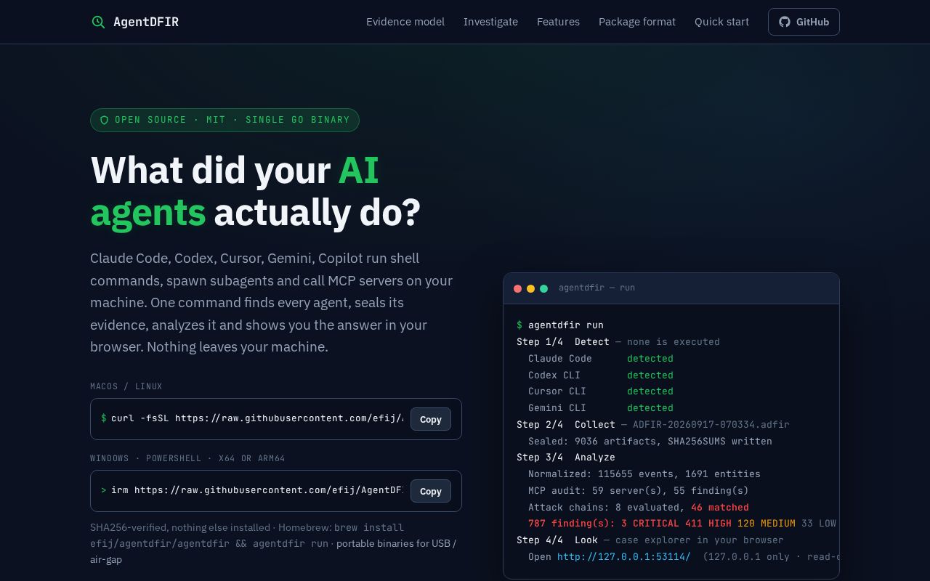This screenshot has height=581, width=930.
Task: Click the "Step 1/4 Detect" terminal line
Action: coord(618,341)
